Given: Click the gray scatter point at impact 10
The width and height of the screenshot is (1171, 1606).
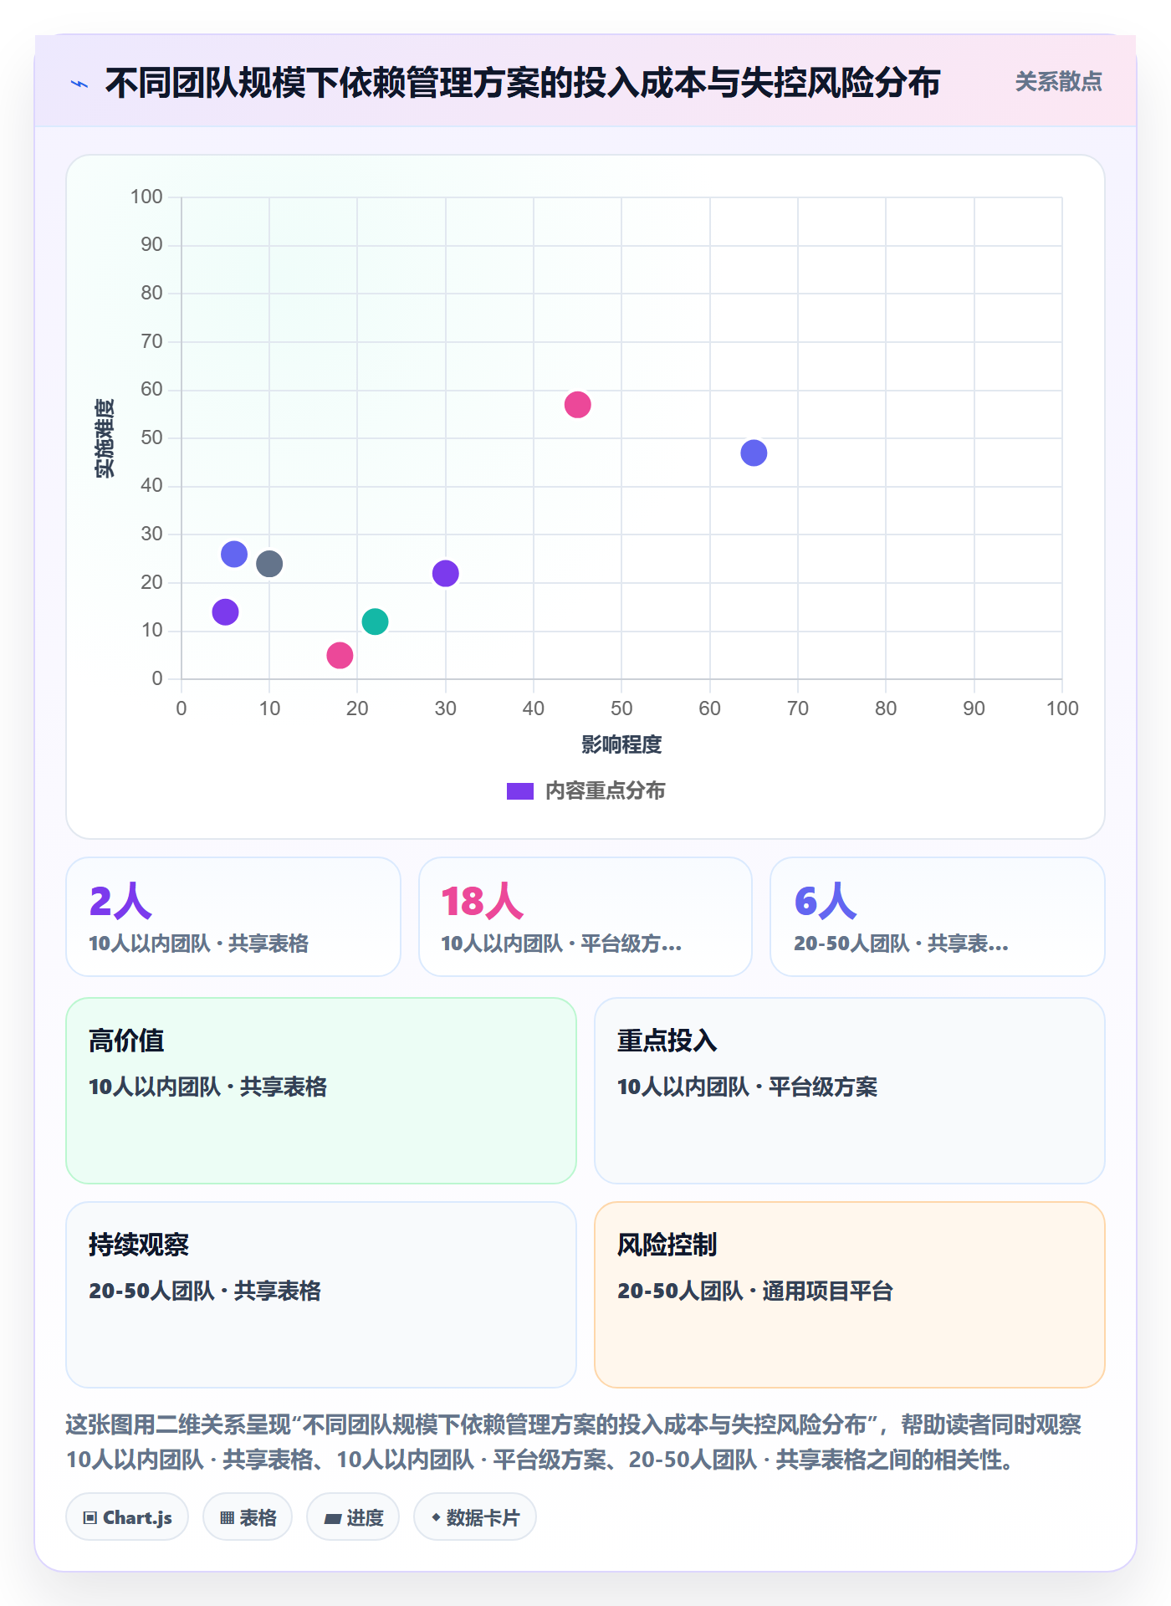Looking at the screenshot, I should (x=269, y=564).
